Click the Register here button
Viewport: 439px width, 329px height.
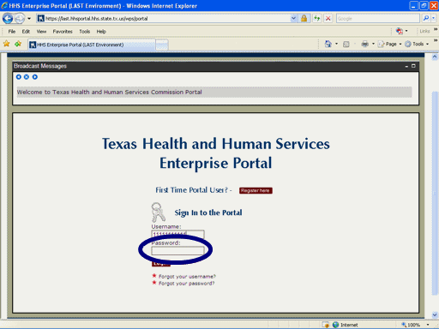click(256, 190)
